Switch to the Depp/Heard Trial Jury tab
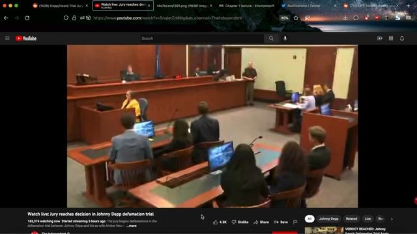Screen dimensions: 417x234 pos(58,6)
